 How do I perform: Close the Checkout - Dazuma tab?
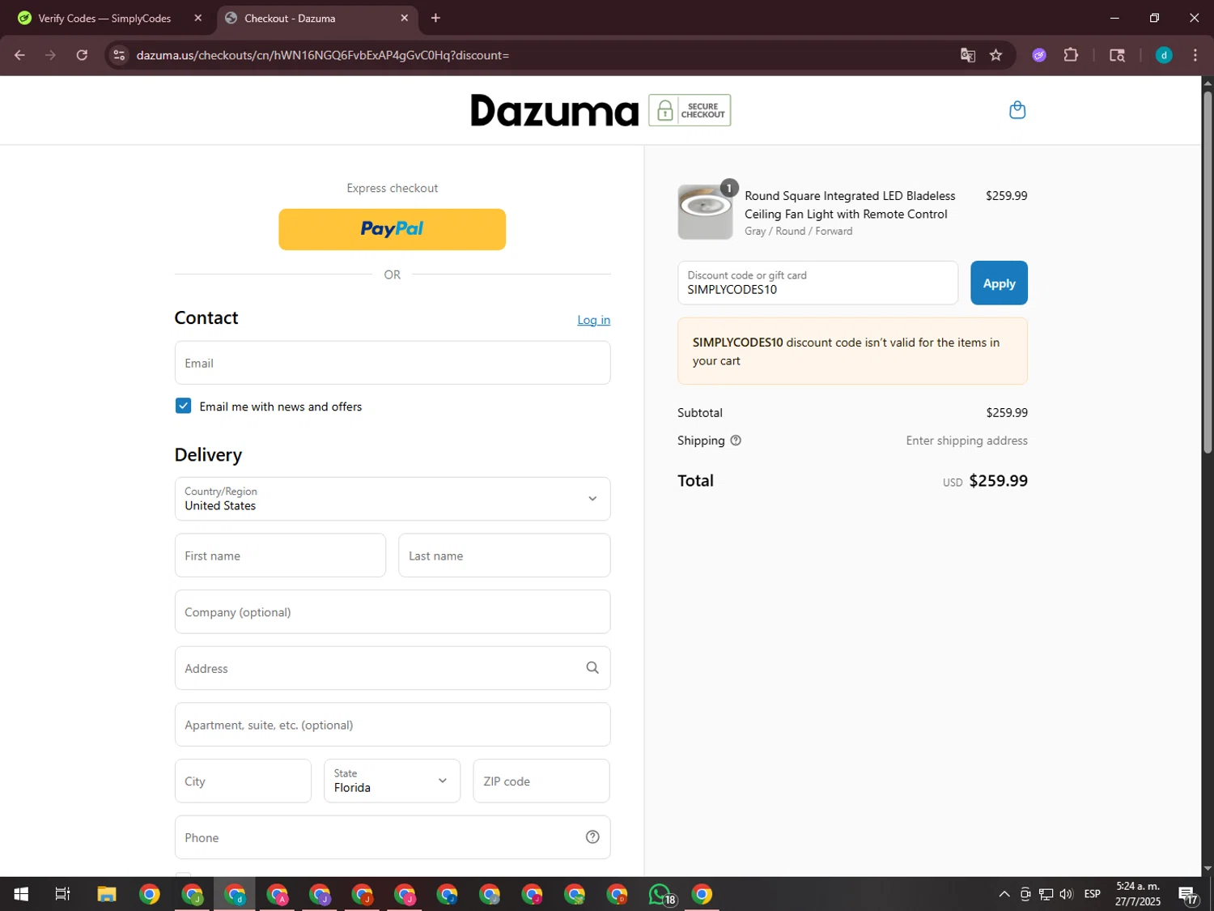[405, 18]
